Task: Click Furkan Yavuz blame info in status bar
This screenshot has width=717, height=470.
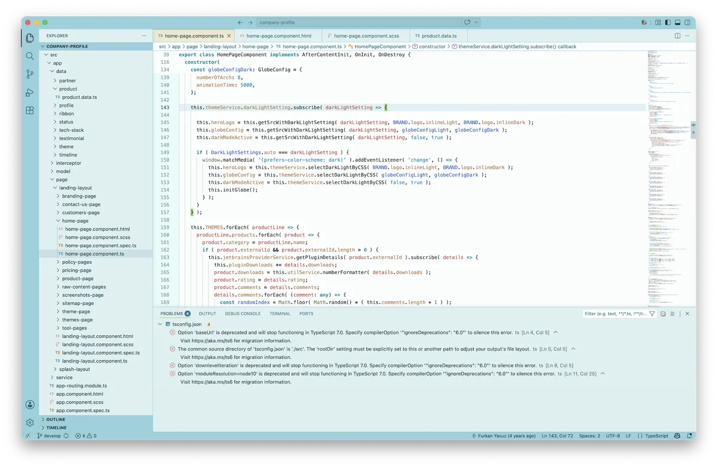Action: (504, 436)
